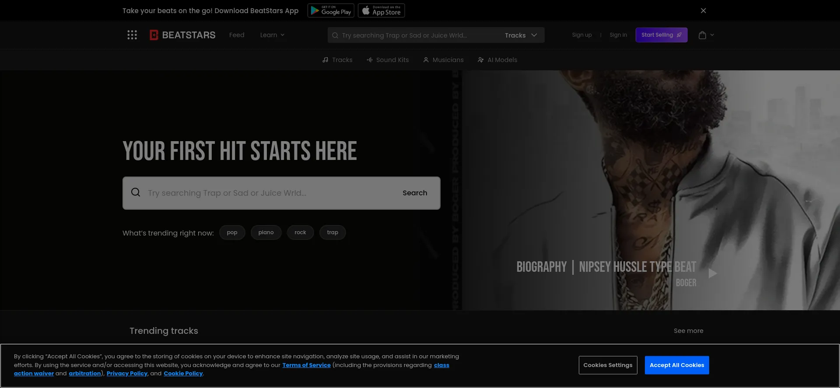Click the BeatStars logo

[x=182, y=35]
